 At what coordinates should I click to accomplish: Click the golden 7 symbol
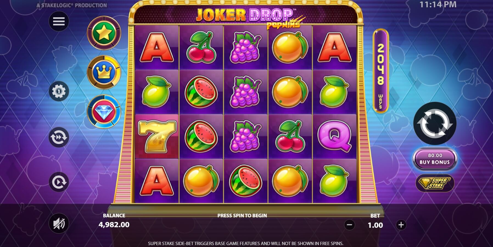(157, 137)
